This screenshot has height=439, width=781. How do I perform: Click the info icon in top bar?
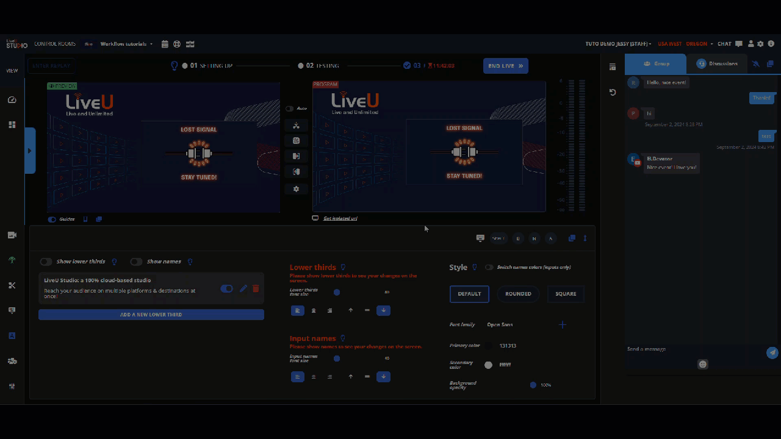(x=771, y=44)
